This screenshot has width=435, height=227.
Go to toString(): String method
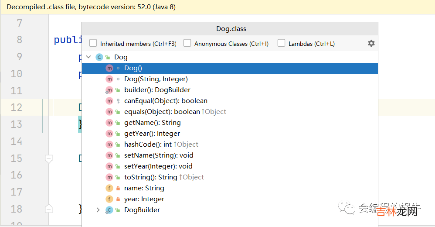150,177
